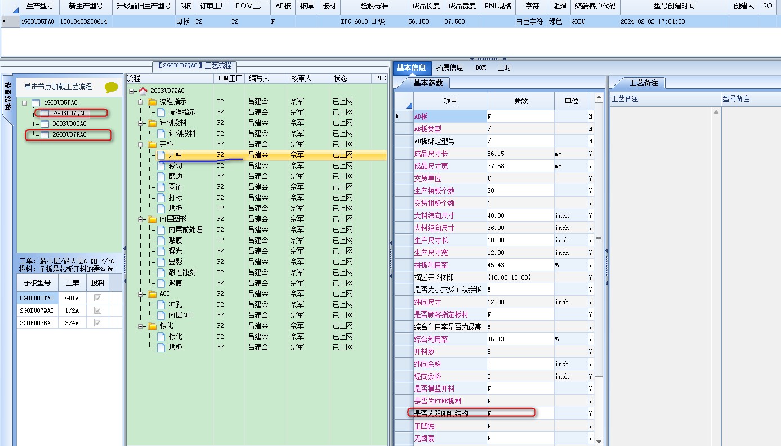Toggle 投料 checkbox for 2GOBU07RA0 row
The width and height of the screenshot is (781, 446).
coord(98,323)
